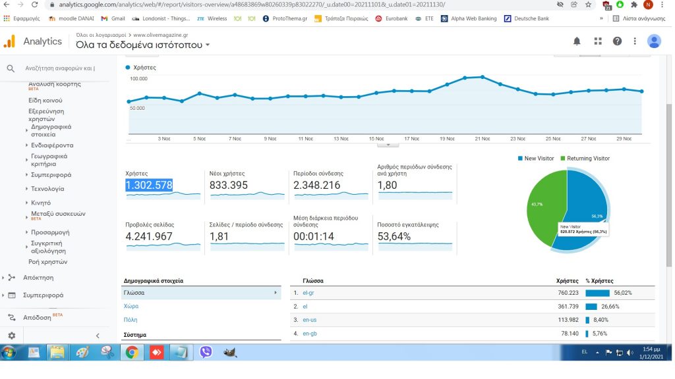Click the user account avatar

click(x=654, y=41)
